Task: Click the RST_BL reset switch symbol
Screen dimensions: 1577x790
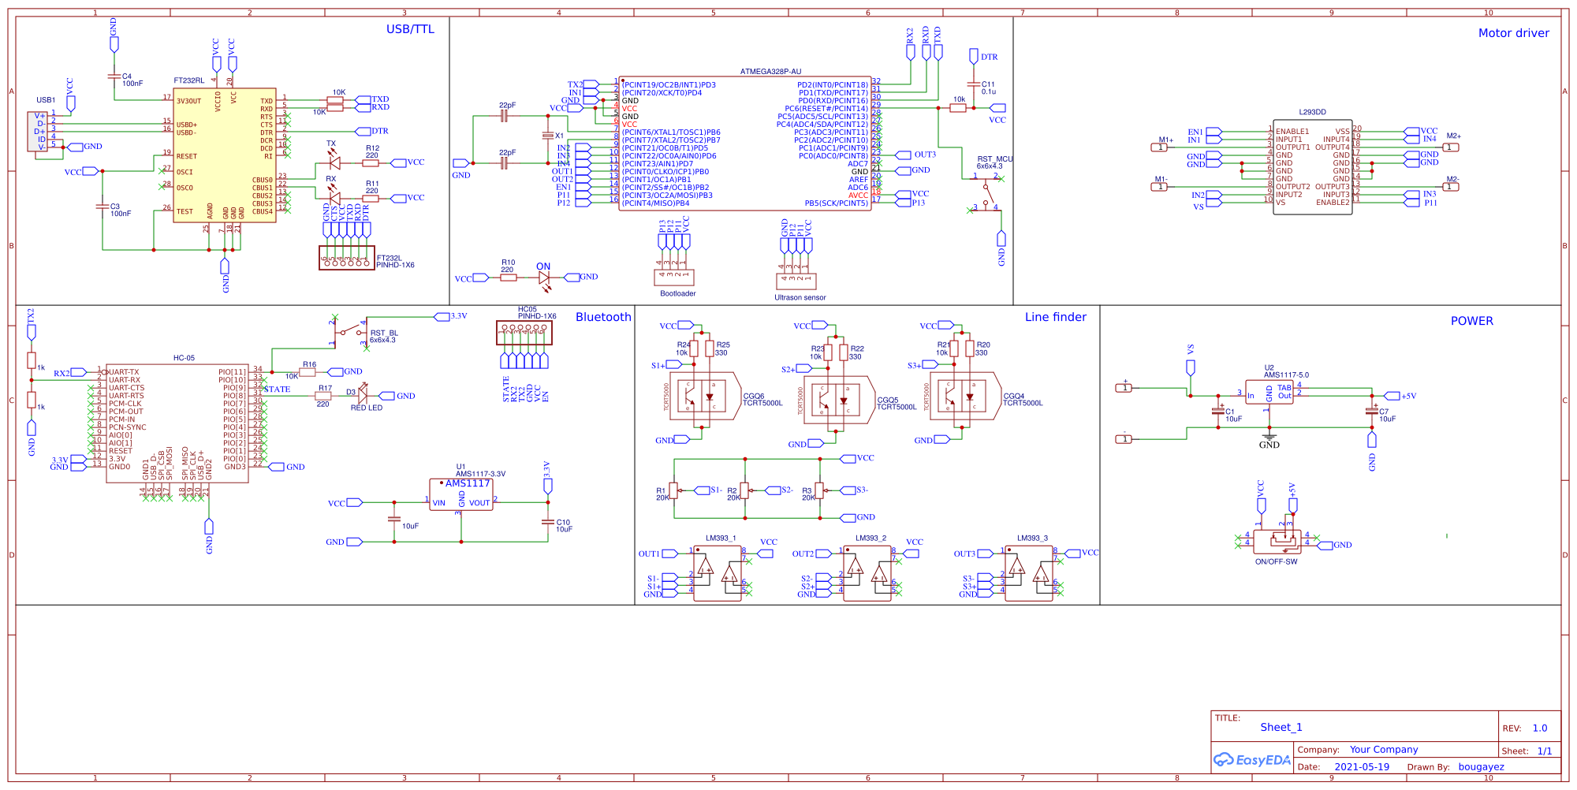Action: pyautogui.click(x=349, y=332)
